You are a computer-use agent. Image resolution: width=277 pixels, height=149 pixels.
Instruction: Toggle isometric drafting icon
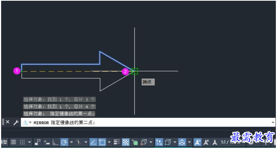(79, 142)
